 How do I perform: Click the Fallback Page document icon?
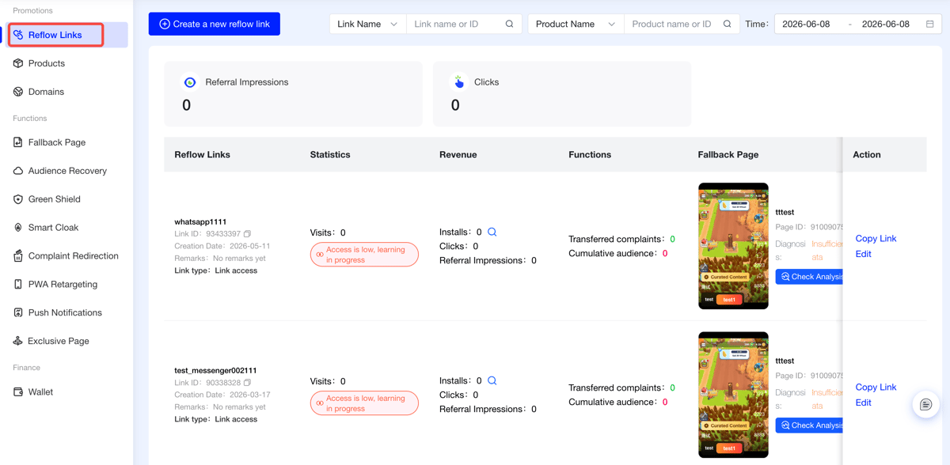pyautogui.click(x=18, y=142)
